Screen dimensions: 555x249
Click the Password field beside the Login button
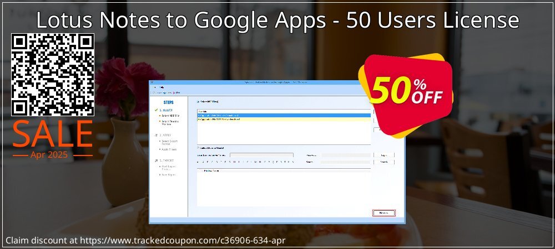tap(346, 155)
